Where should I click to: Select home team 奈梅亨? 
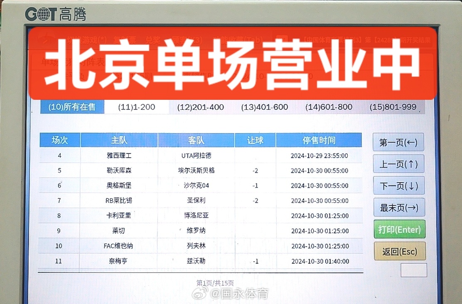pyautogui.click(x=118, y=261)
